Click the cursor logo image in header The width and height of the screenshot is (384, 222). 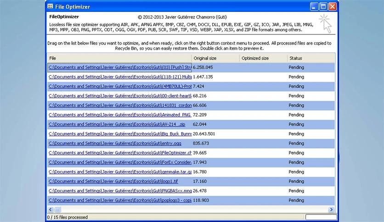pos(326,23)
